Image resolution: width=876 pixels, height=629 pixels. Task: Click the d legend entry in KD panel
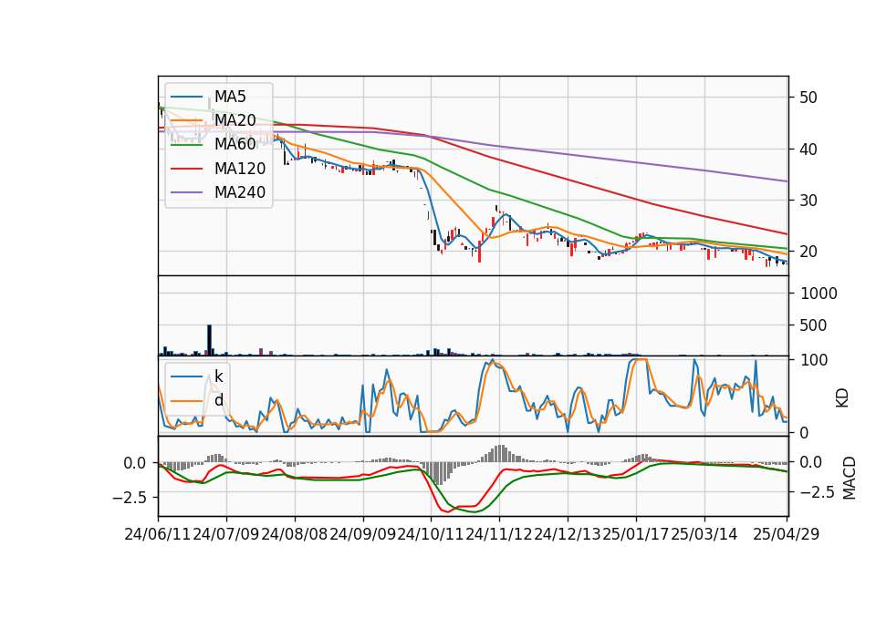point(218,400)
